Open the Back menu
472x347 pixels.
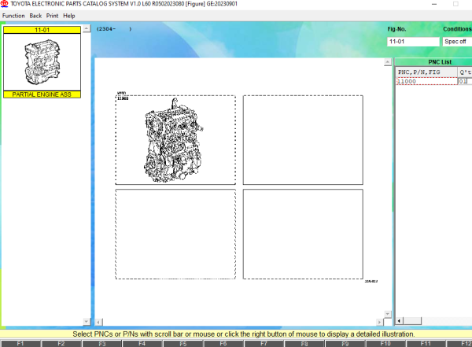(35, 16)
